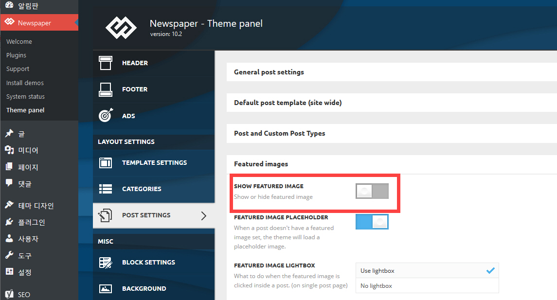Click the Yoast SEO icon
This screenshot has width=557, height=300.
(9, 294)
